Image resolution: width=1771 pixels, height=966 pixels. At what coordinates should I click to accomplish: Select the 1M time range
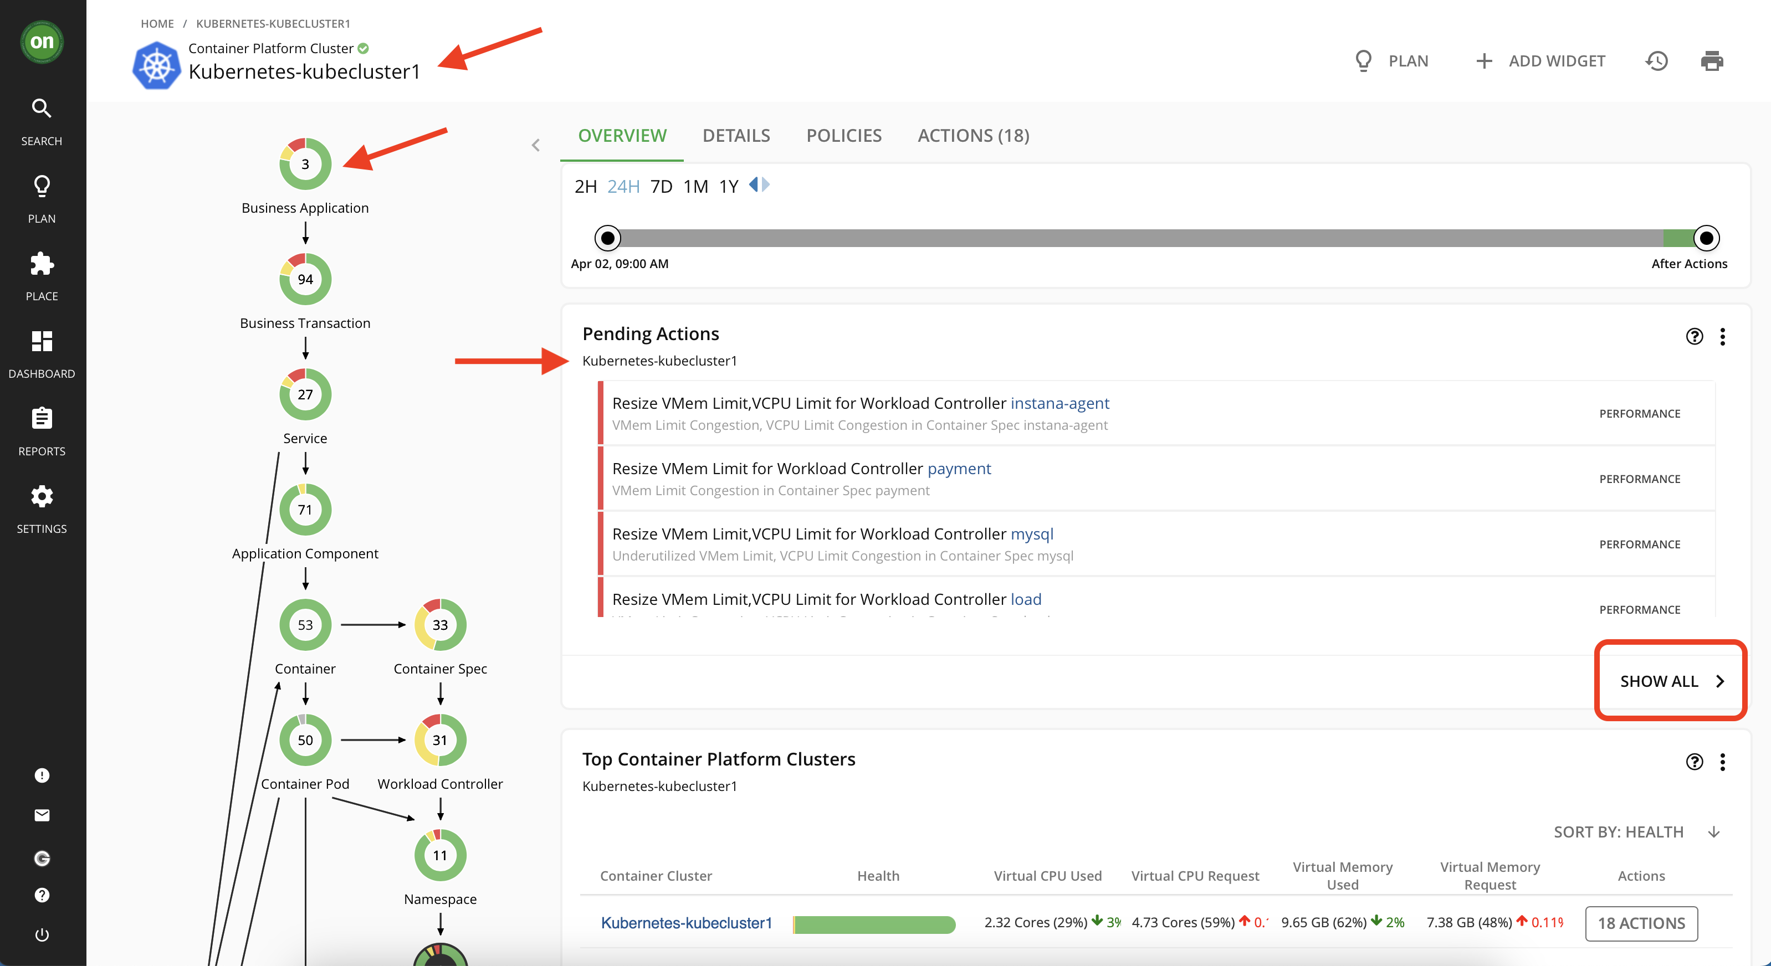point(695,186)
